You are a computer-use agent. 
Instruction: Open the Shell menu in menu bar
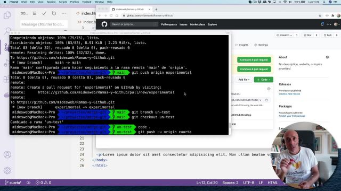pos(24,2)
